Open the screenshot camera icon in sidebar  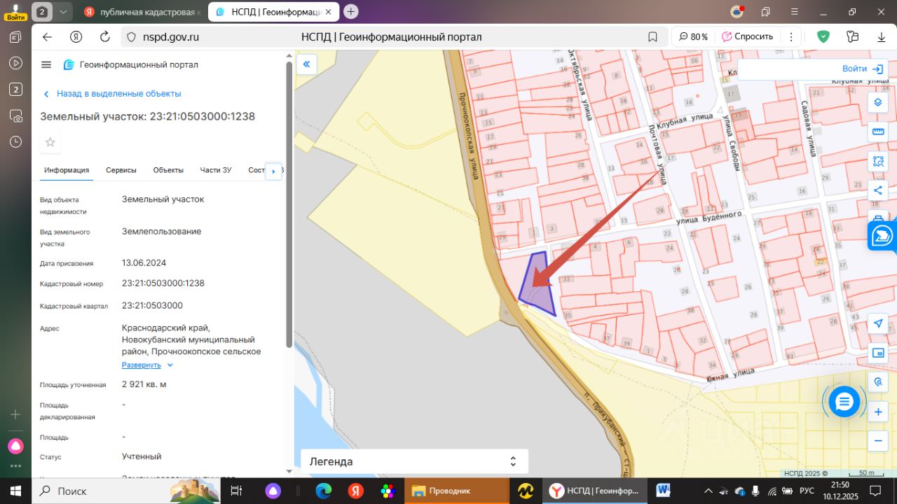15,115
